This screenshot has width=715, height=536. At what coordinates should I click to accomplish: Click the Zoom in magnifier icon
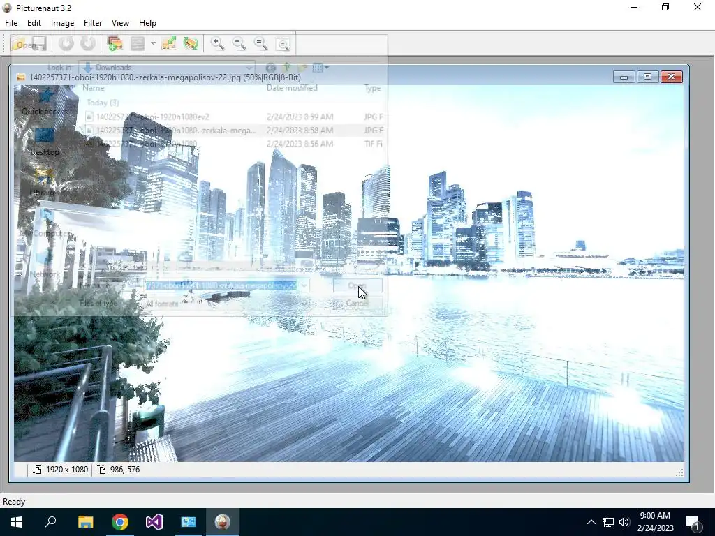click(218, 44)
